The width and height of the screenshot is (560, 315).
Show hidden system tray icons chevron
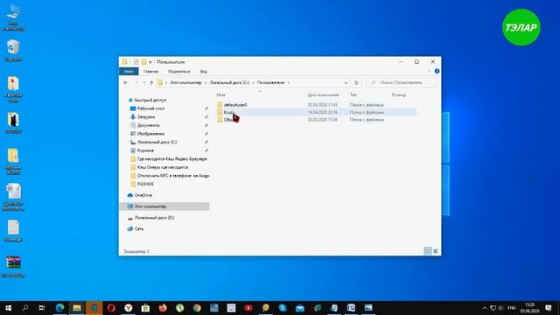[x=484, y=308]
